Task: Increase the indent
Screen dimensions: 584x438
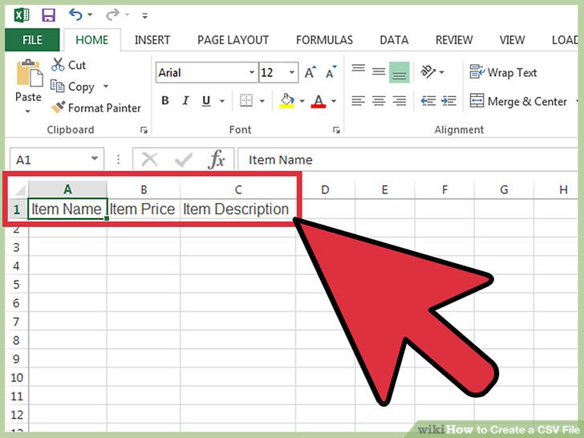Action: point(448,100)
